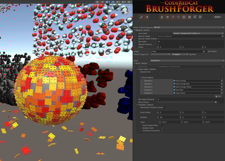
Task: Click the Raycast Distance input field
Action: pos(190,44)
